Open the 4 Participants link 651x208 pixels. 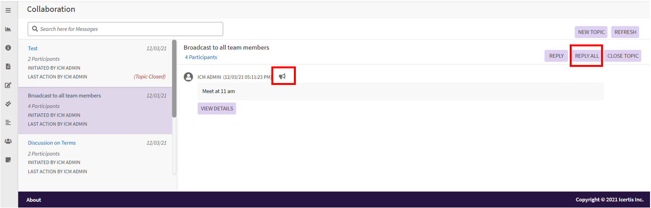[x=201, y=57]
